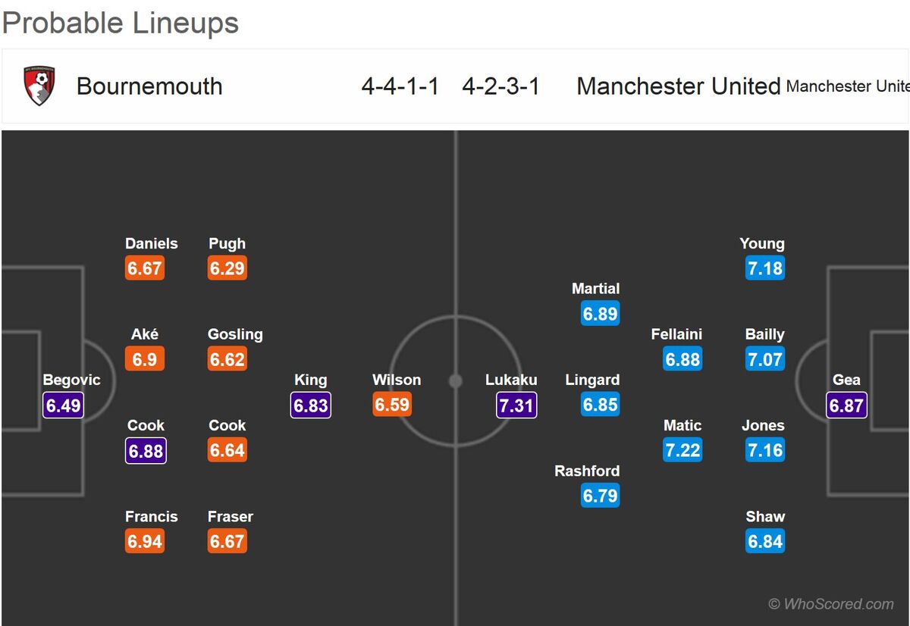910x626 pixels.
Task: Select Lukaku's 7.31 rating badge
Action: 516,405
